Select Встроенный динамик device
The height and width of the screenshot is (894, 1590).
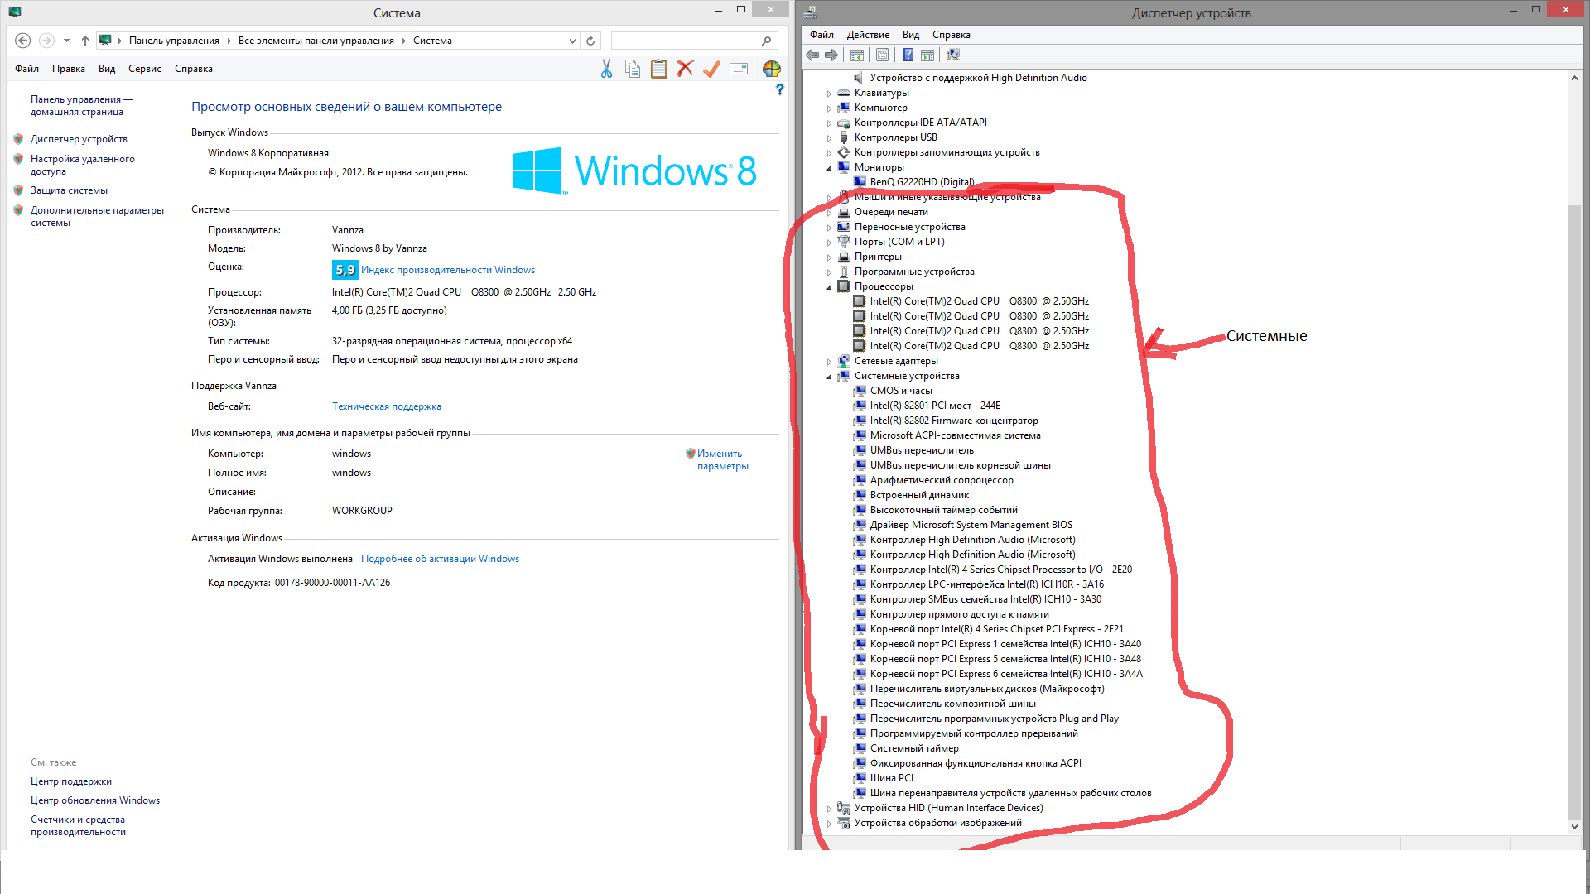[x=919, y=495]
